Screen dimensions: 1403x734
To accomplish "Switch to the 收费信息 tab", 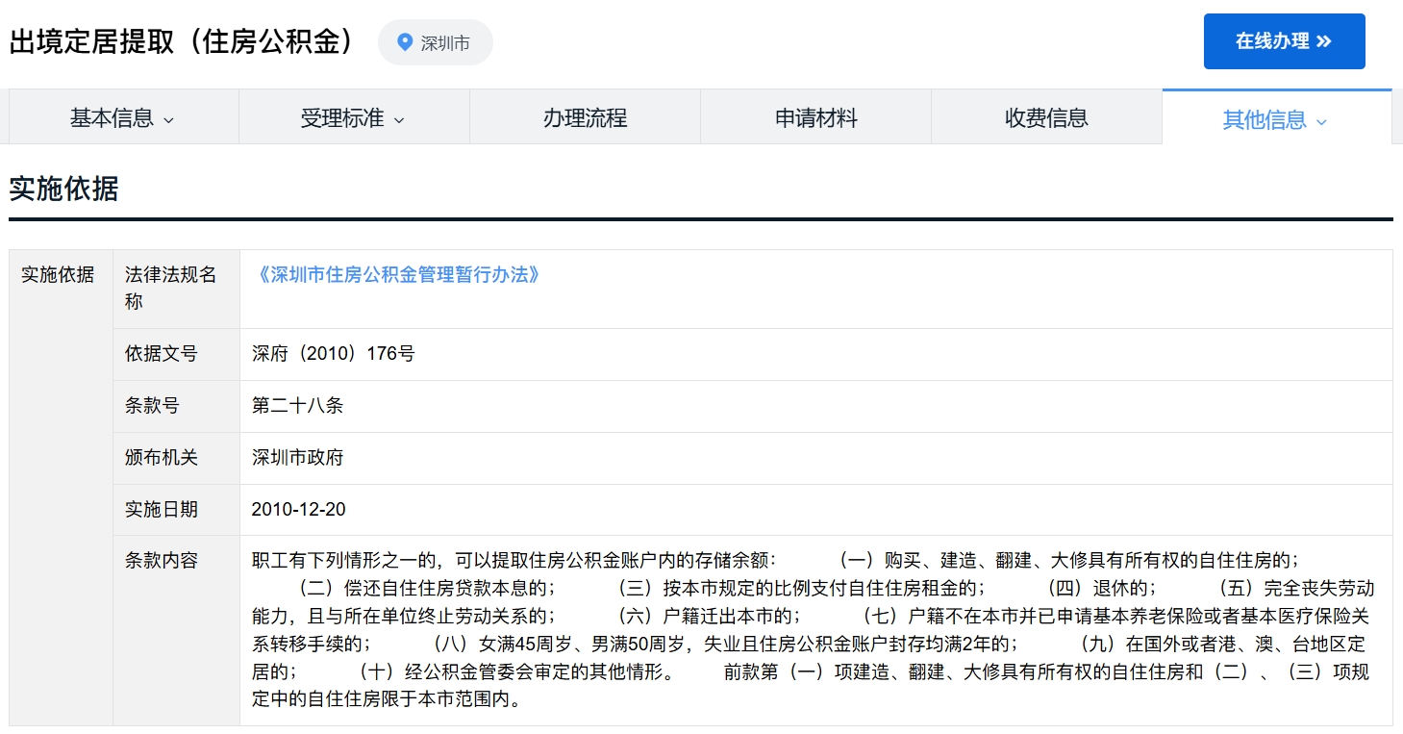I will [x=1046, y=116].
